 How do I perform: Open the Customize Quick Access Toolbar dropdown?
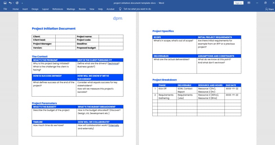22,3
